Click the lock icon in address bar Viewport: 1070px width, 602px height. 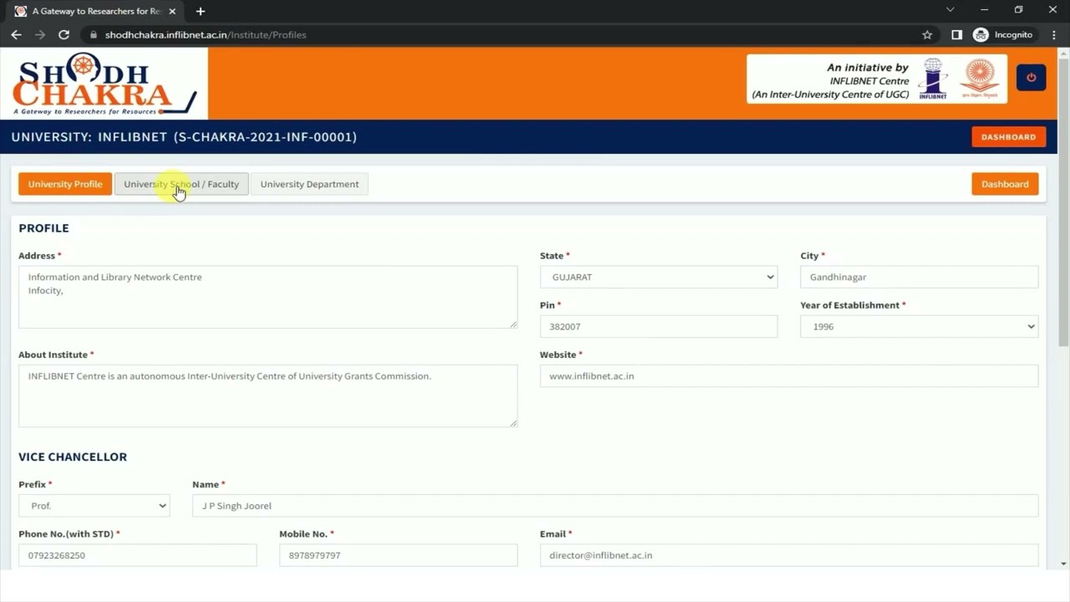94,35
